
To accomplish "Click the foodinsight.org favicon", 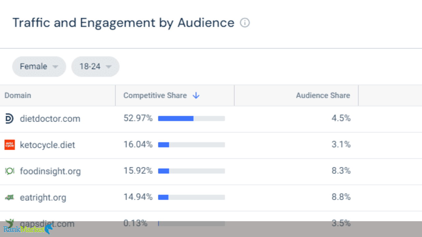I will pyautogui.click(x=10, y=171).
